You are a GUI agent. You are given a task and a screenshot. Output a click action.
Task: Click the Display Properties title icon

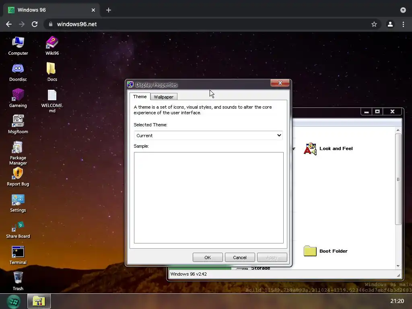(130, 84)
